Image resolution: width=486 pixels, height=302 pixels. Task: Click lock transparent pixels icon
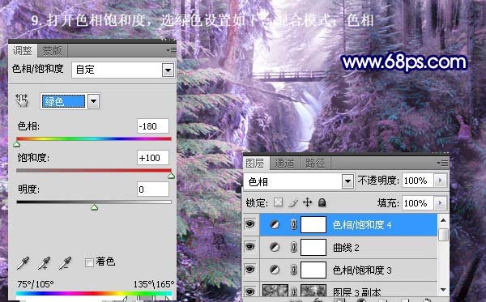pos(279,202)
